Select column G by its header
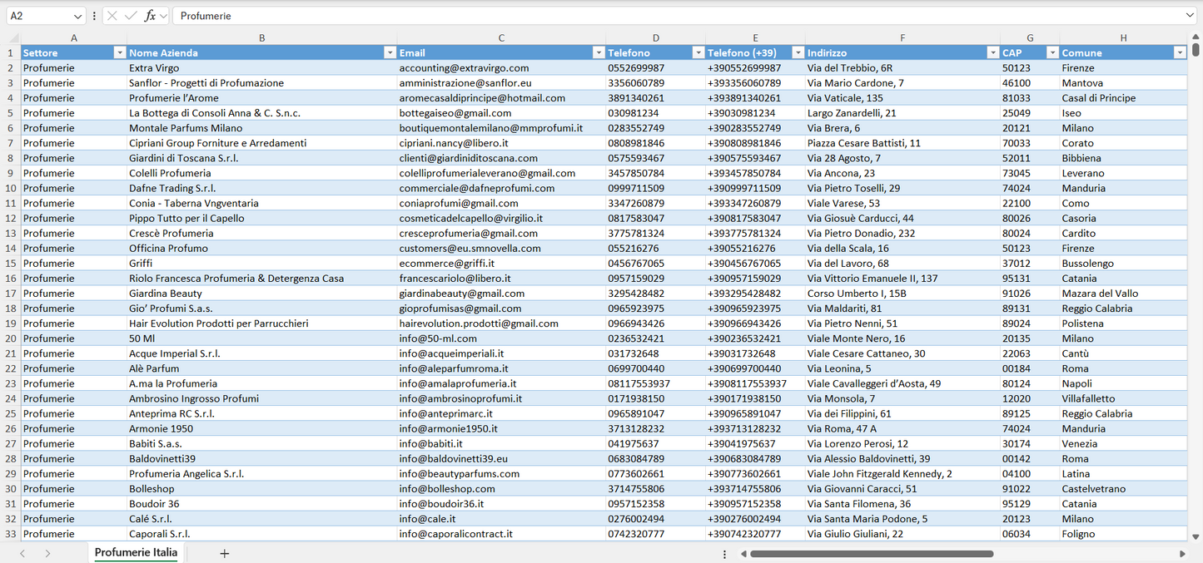 [x=1030, y=38]
